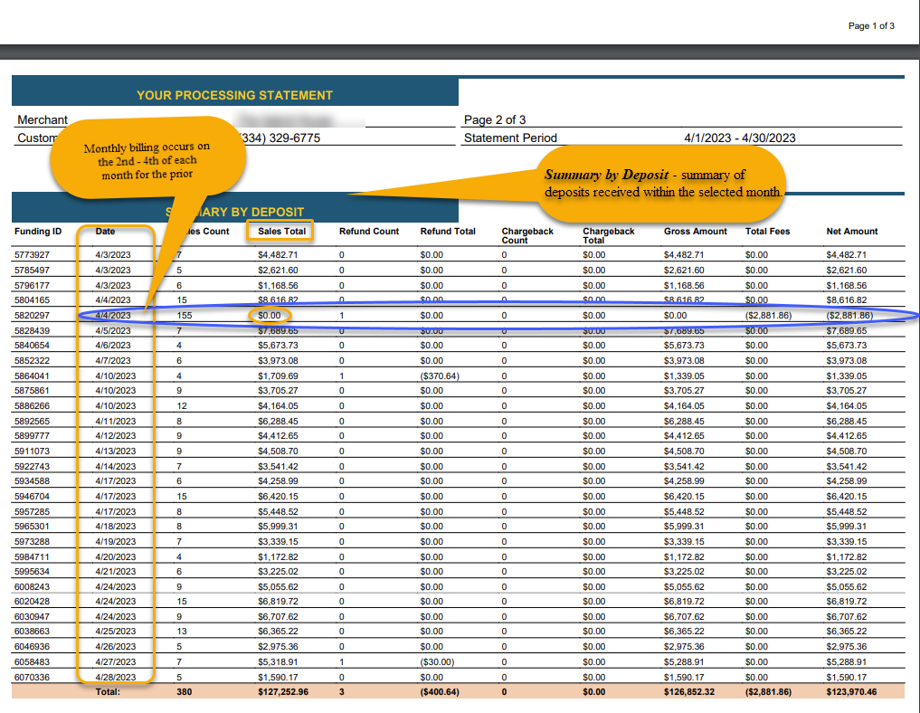Select the date 4/7/2023

113,360
